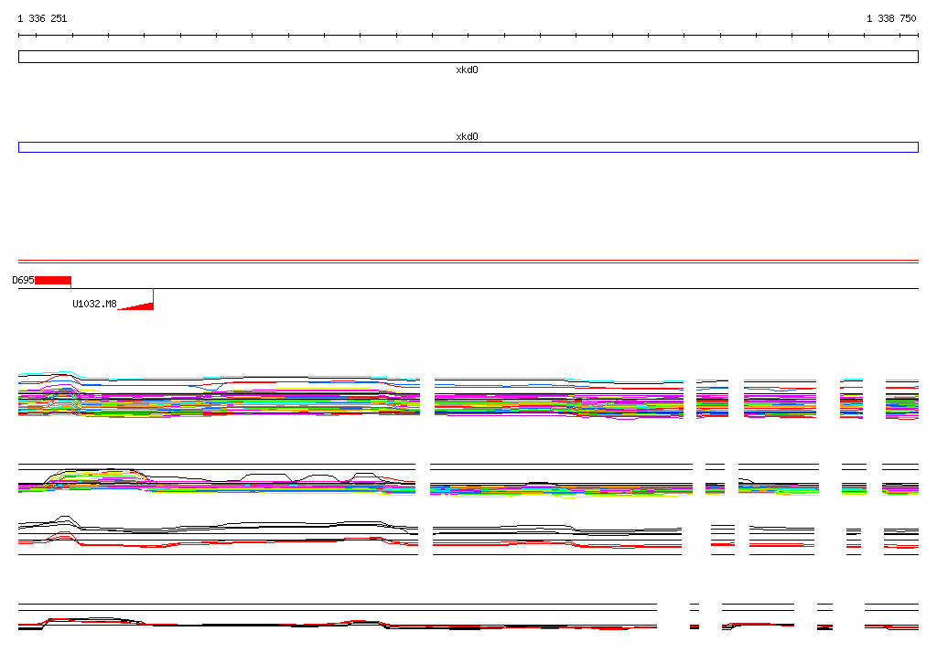937x653 pixels.
Task: Click the end coordinate 1 338 750
Action: tap(891, 18)
